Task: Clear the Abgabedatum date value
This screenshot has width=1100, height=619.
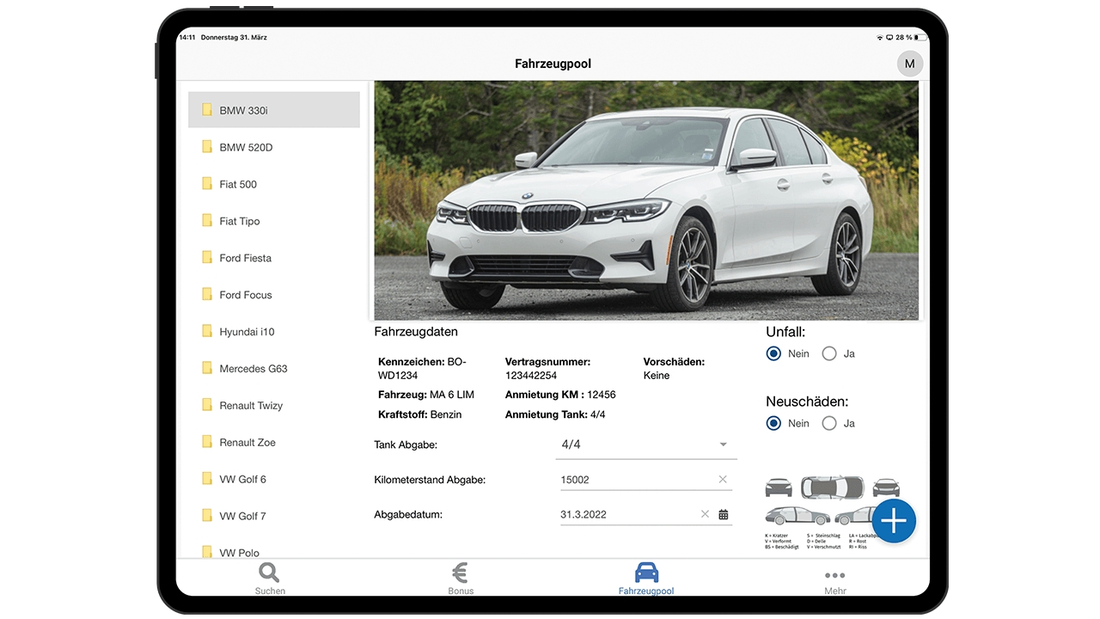Action: click(x=705, y=514)
